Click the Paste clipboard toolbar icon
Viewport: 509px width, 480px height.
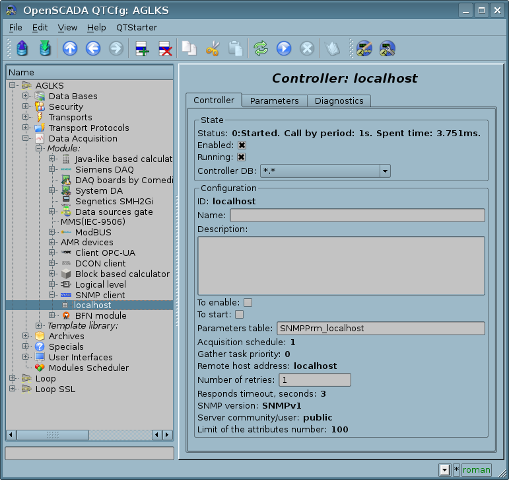tap(235, 49)
